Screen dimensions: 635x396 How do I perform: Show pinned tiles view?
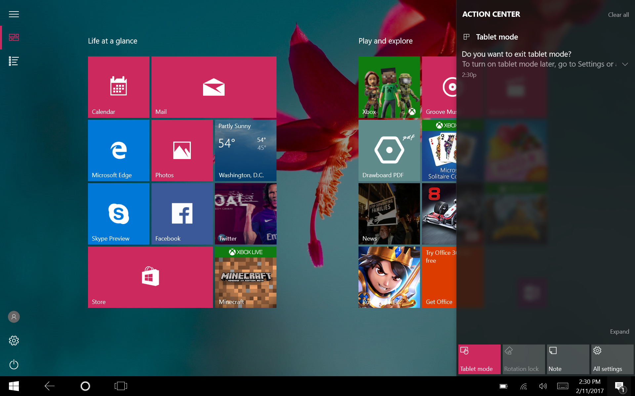[14, 37]
